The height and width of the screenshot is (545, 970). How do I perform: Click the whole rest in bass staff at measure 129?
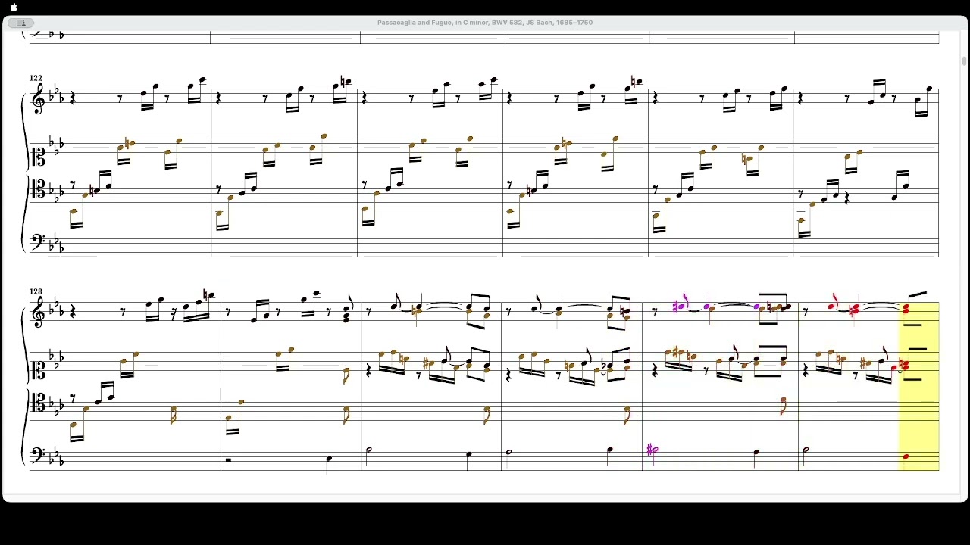click(228, 459)
